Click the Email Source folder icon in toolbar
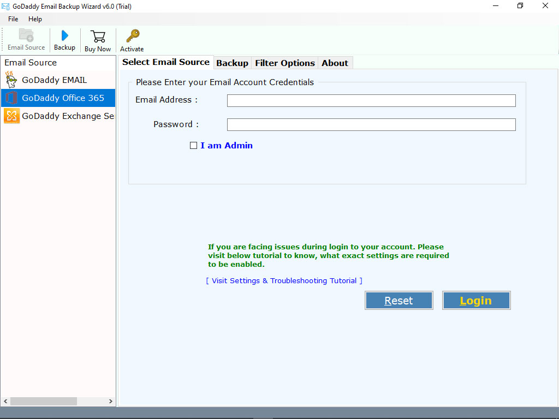Viewport: 559px width, 419px height. (26, 35)
